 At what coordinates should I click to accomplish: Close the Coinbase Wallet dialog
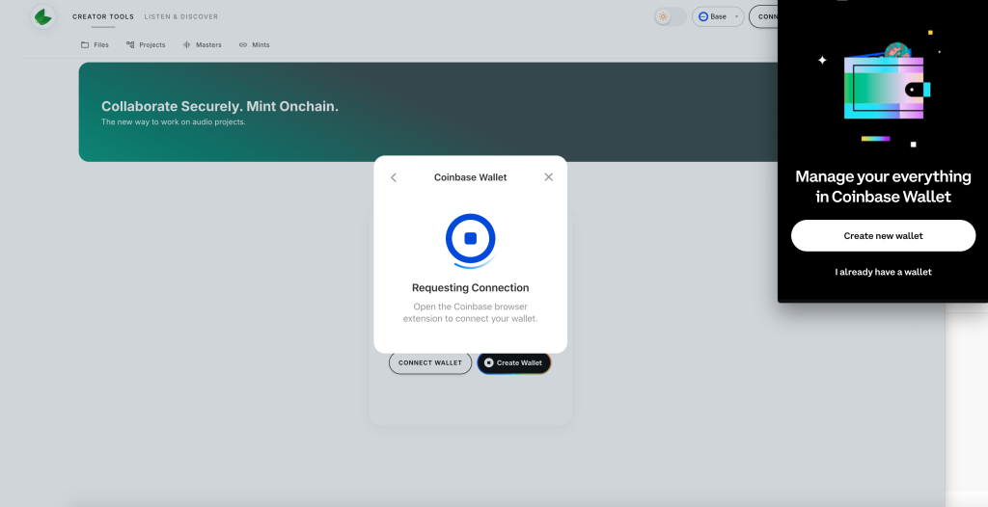pos(549,177)
